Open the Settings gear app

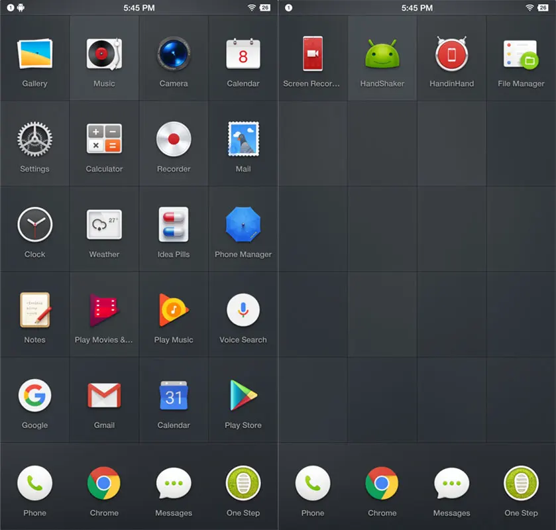coord(34,139)
